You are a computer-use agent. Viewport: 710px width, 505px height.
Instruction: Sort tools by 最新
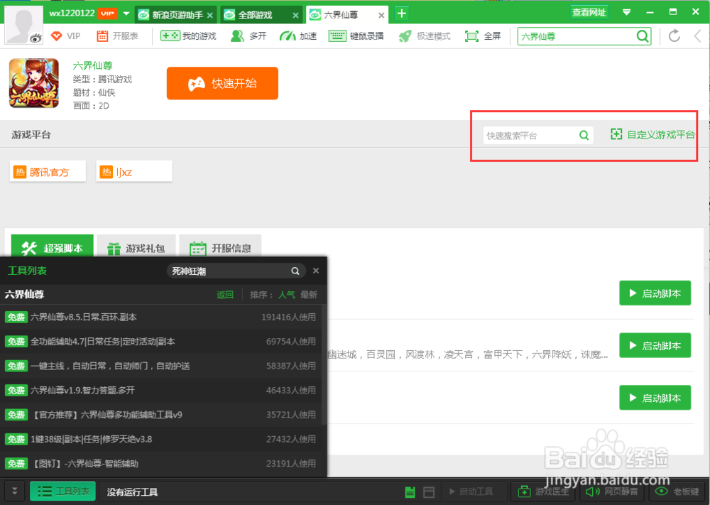pos(309,295)
